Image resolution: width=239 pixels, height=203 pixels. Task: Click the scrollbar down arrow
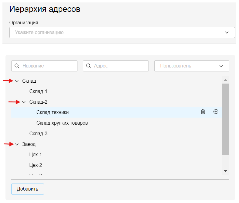(x=225, y=171)
